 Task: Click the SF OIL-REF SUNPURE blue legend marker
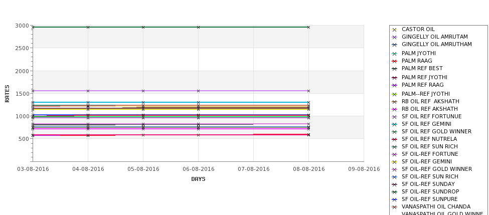point(395,199)
